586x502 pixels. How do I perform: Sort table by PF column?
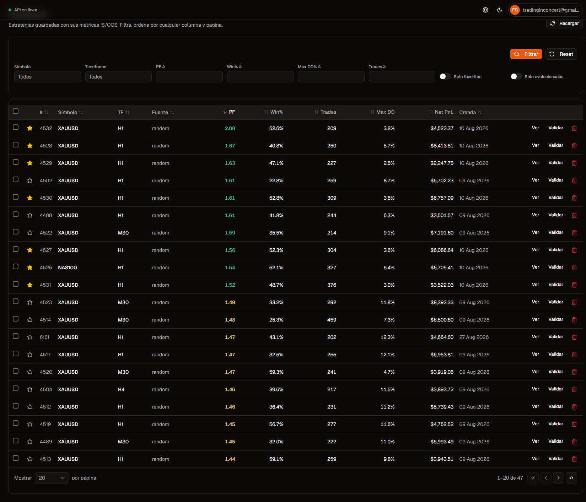tap(229, 112)
